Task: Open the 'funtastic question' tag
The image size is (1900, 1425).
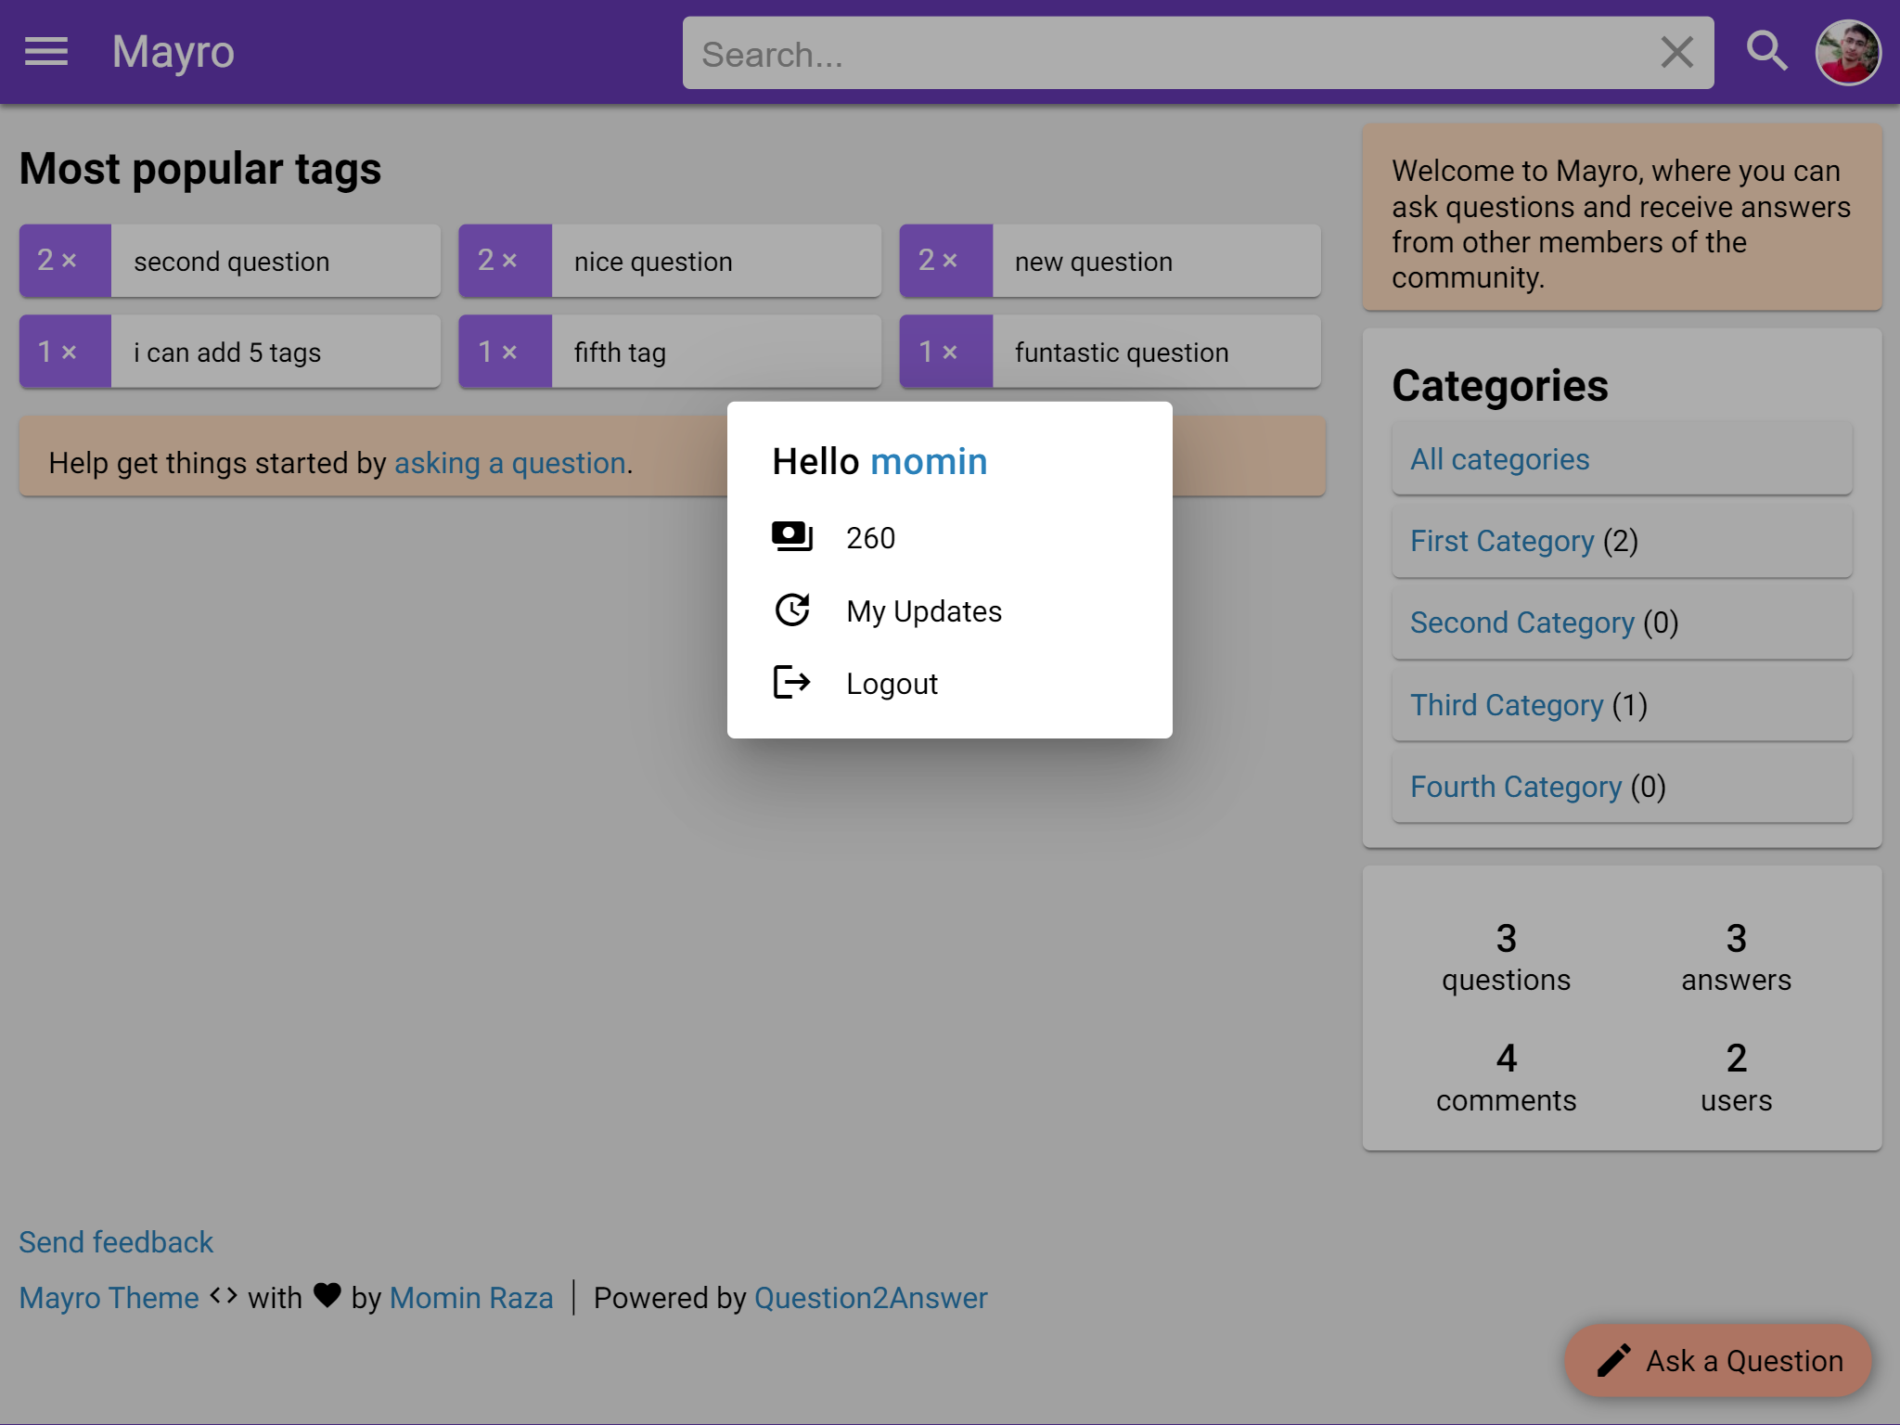Action: (1121, 353)
